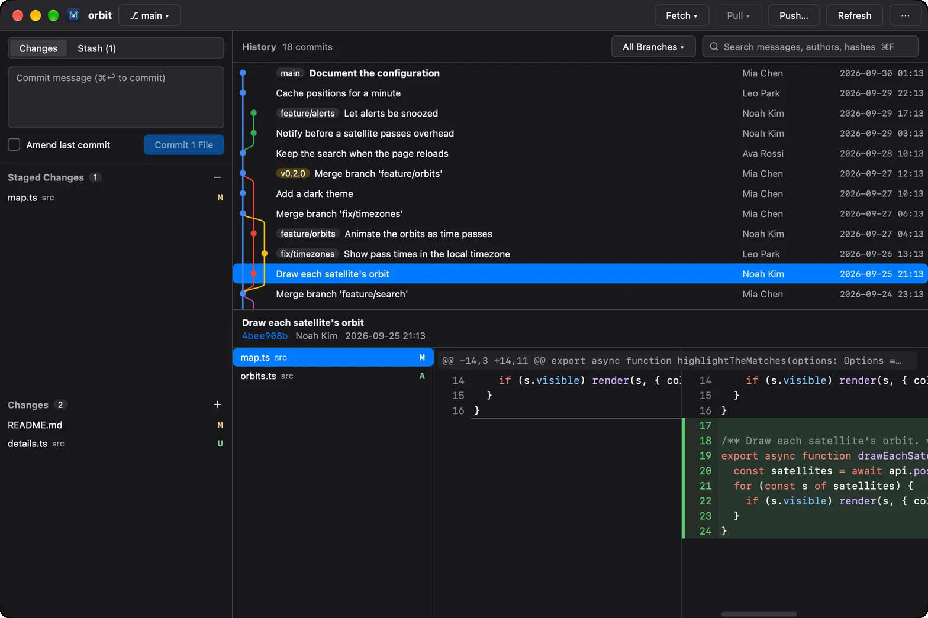Image resolution: width=928 pixels, height=618 pixels.
Task: Focus the commit message text field
Action: point(116,97)
